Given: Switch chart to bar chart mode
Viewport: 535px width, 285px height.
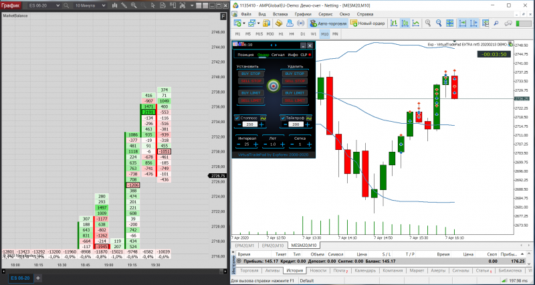Looking at the screenshot, I should (394, 23).
